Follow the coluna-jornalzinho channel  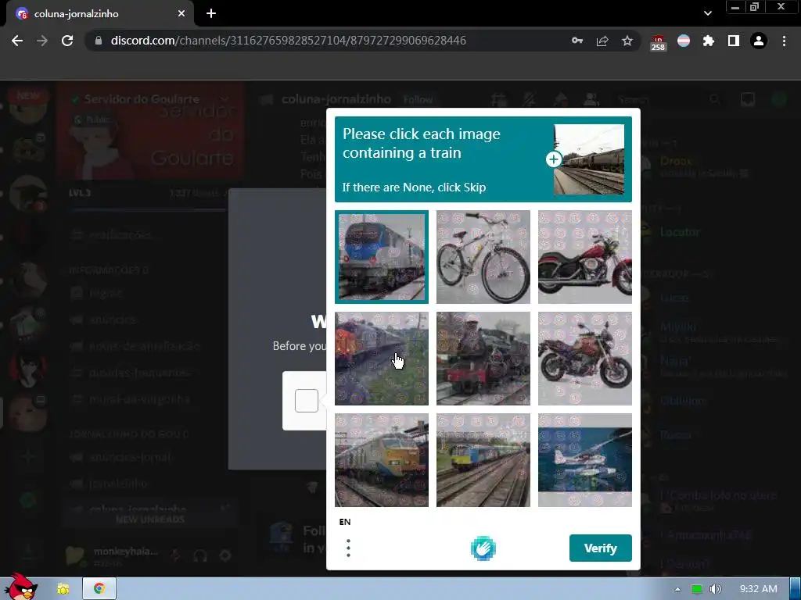point(418,99)
